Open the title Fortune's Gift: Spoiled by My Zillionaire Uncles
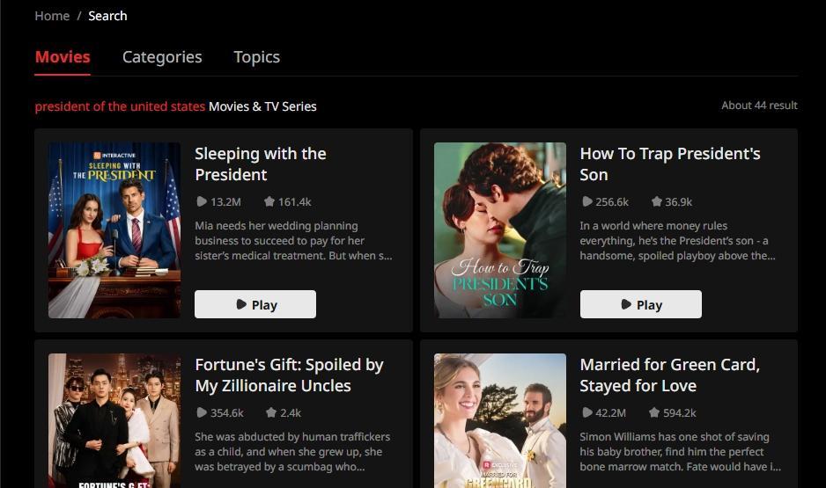This screenshot has height=488, width=826. point(289,375)
